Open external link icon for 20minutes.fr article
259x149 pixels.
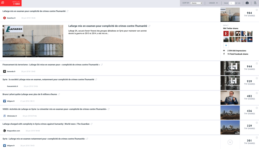(108, 109)
